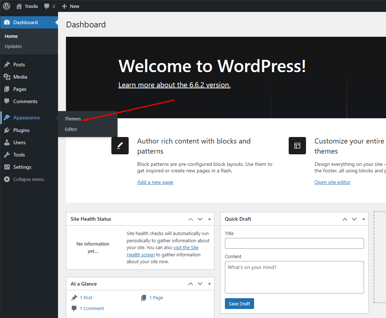Image resolution: width=386 pixels, height=318 pixels.
Task: Toggle the Site Health Status panel
Action: pyautogui.click(x=209, y=219)
